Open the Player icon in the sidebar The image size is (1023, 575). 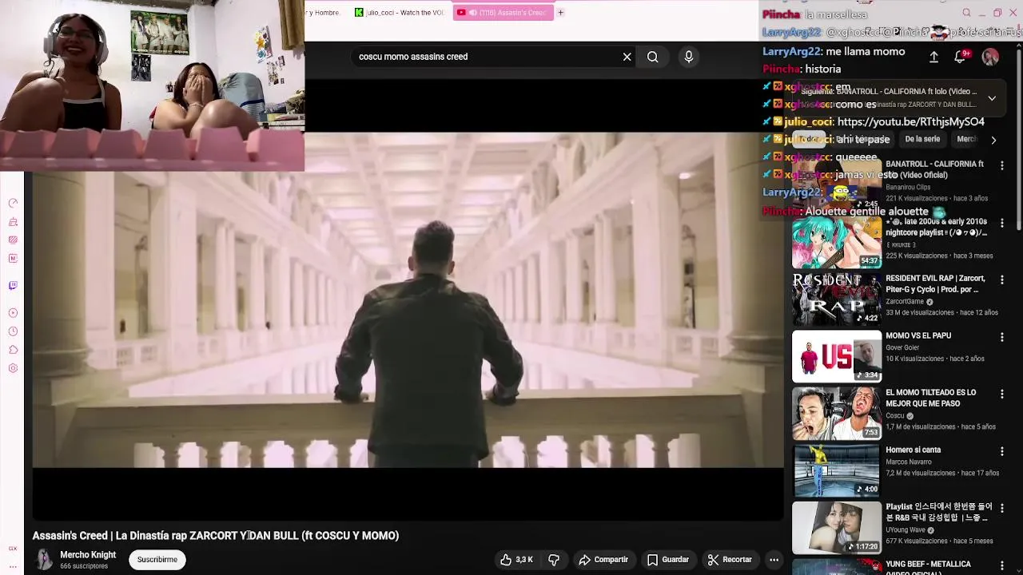[x=13, y=313]
